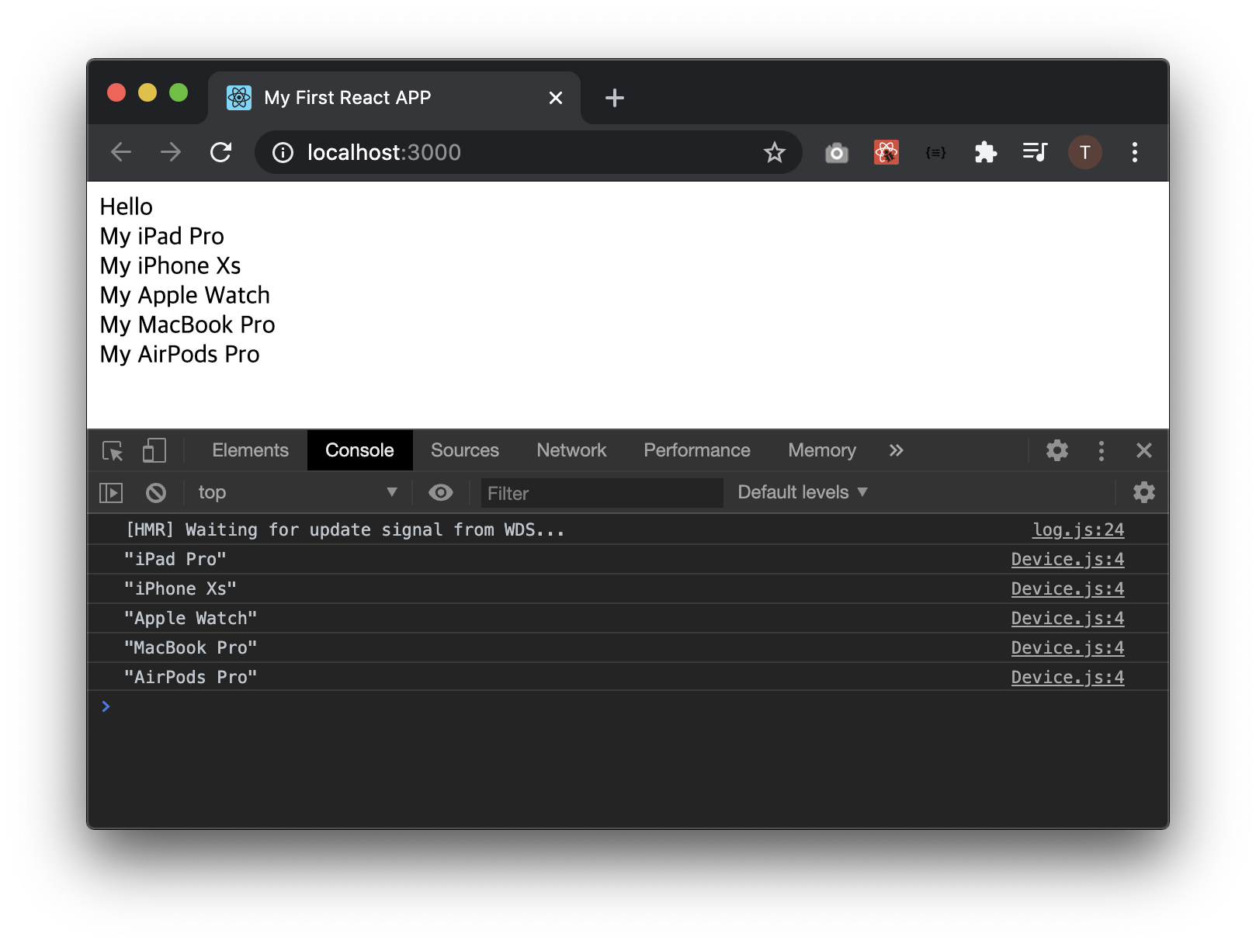Open the media controls playlist icon

(1035, 152)
